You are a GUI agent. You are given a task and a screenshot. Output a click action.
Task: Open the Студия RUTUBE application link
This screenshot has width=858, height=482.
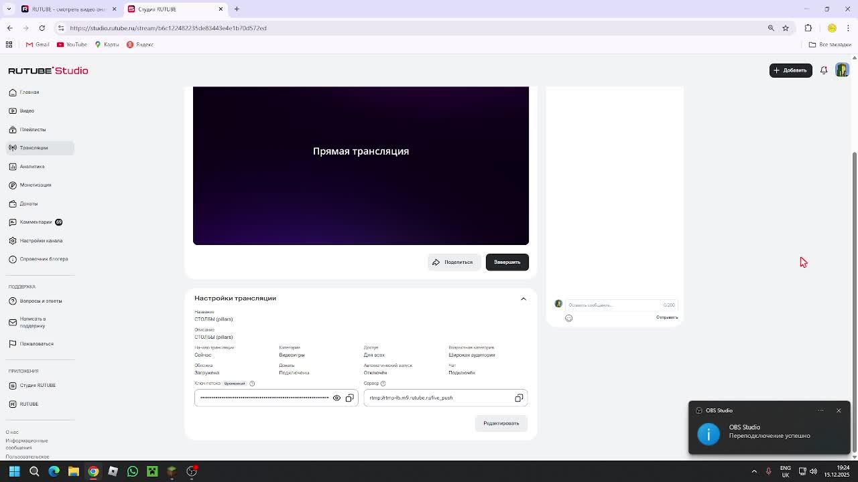[32, 386]
